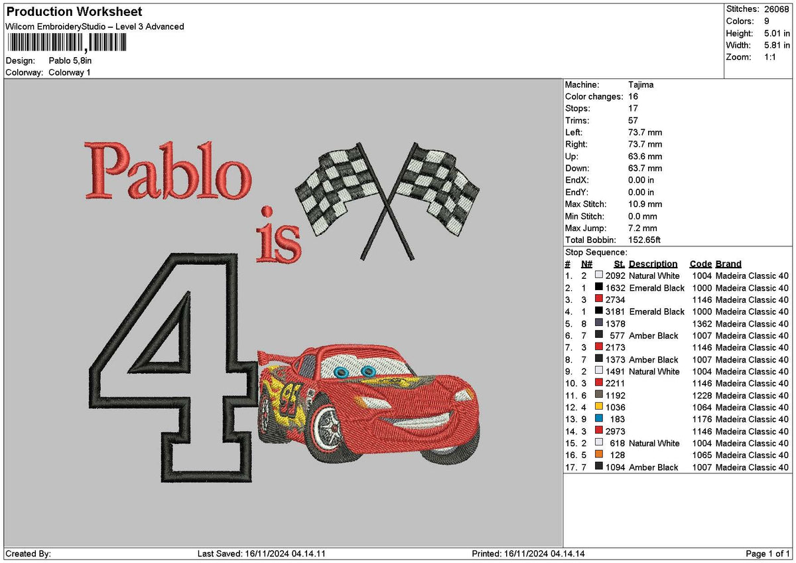Select the design name Pablo 5,8in

pos(70,60)
